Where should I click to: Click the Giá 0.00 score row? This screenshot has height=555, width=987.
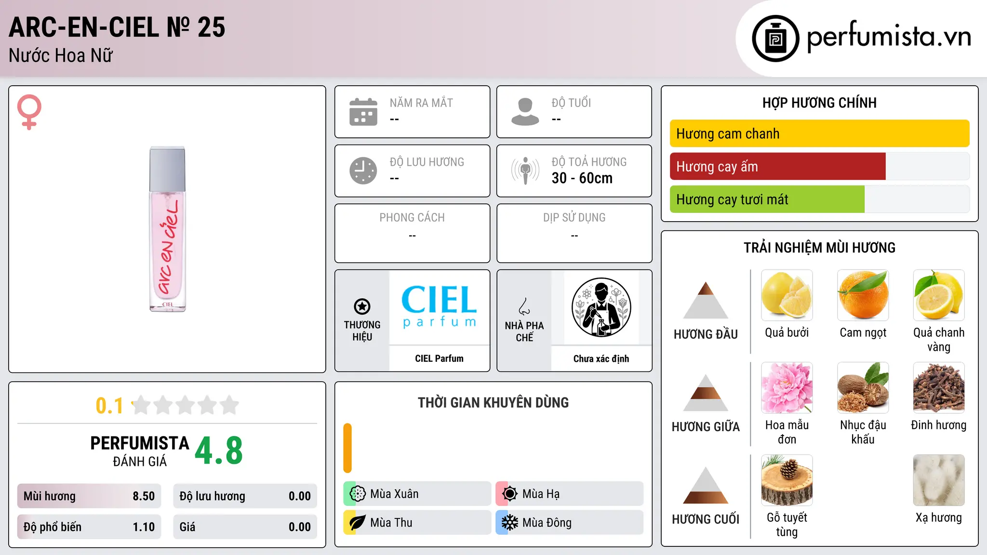click(245, 527)
